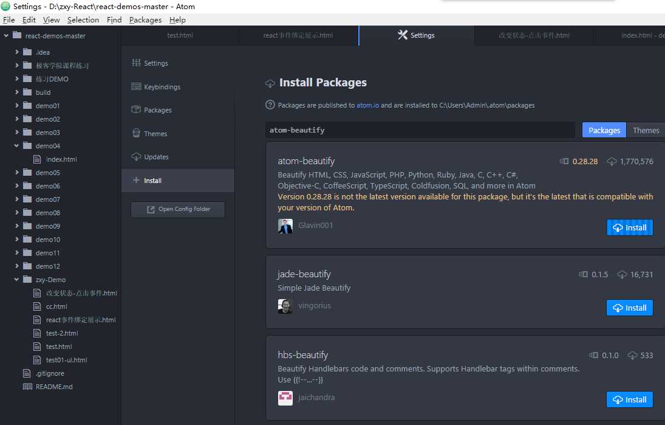Image resolution: width=665 pixels, height=425 pixels.
Task: Open index.html in demo04 folder
Action: (x=61, y=159)
